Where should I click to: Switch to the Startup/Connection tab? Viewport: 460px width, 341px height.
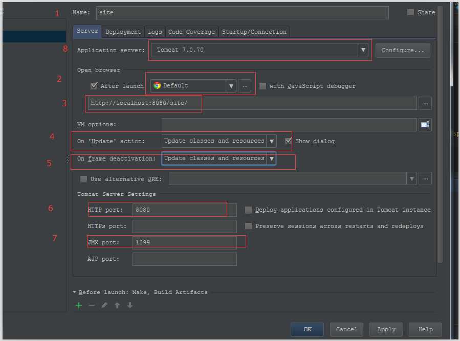tap(254, 32)
